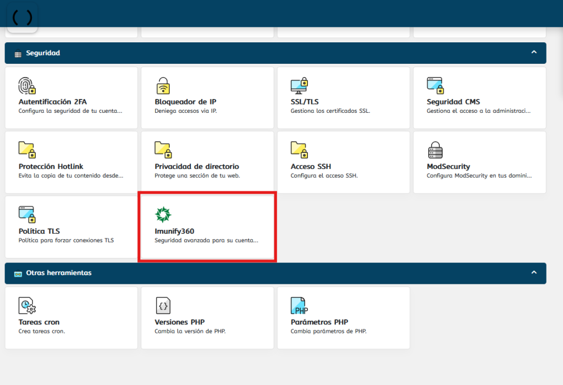The image size is (563, 385).
Task: Collapse the Otras herramientas section chevron
Action: pos(533,272)
